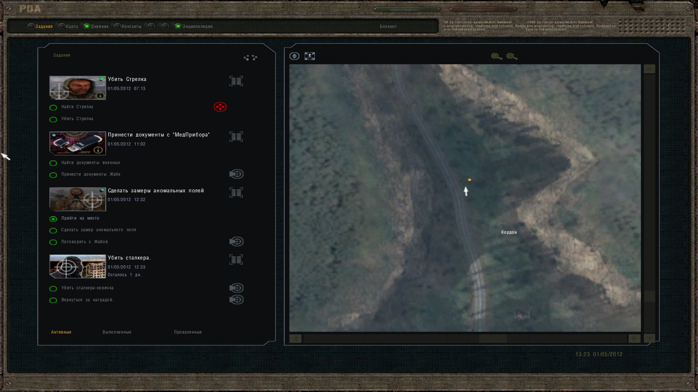
Task: Click the footprints icon in tasks header
Action: [x=250, y=58]
